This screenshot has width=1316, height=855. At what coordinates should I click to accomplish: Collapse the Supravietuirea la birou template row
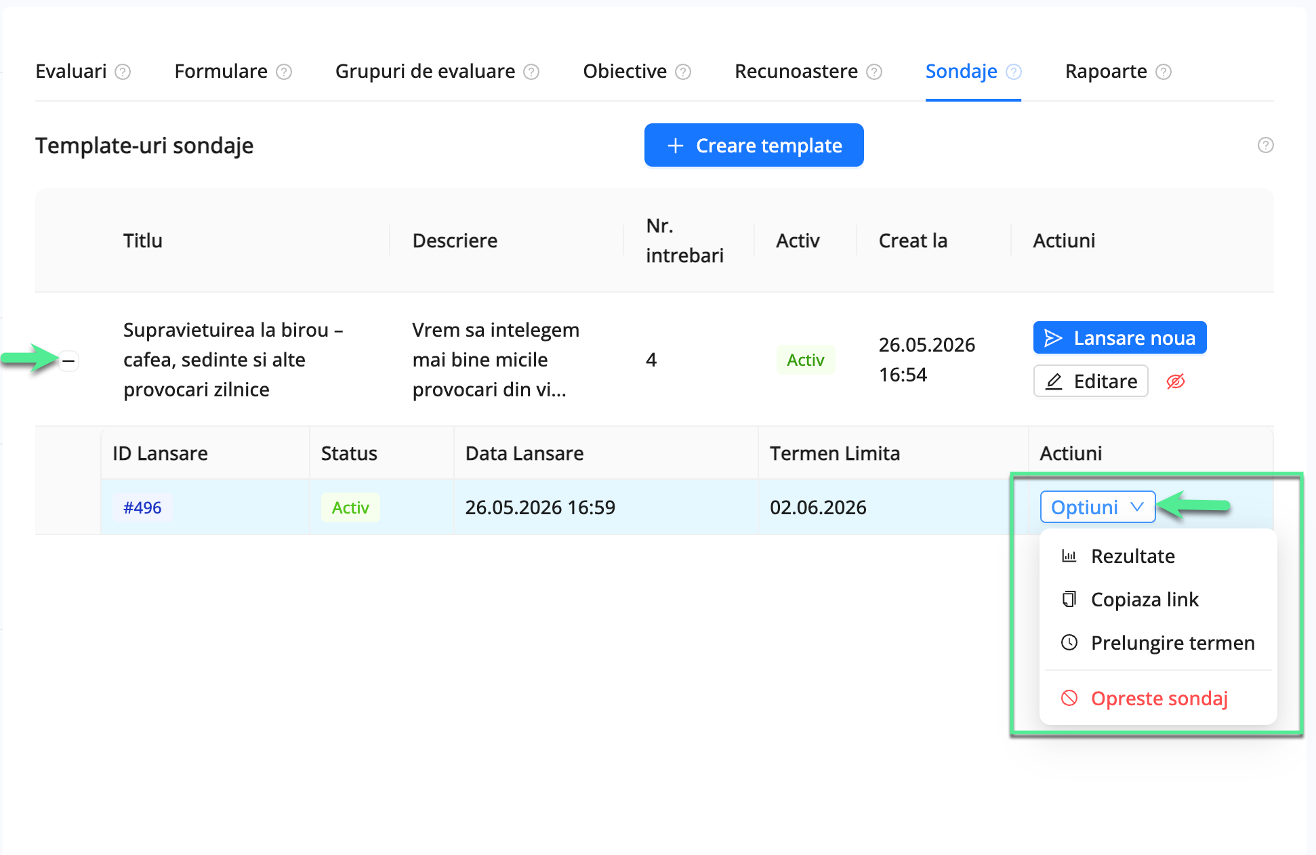coord(68,361)
